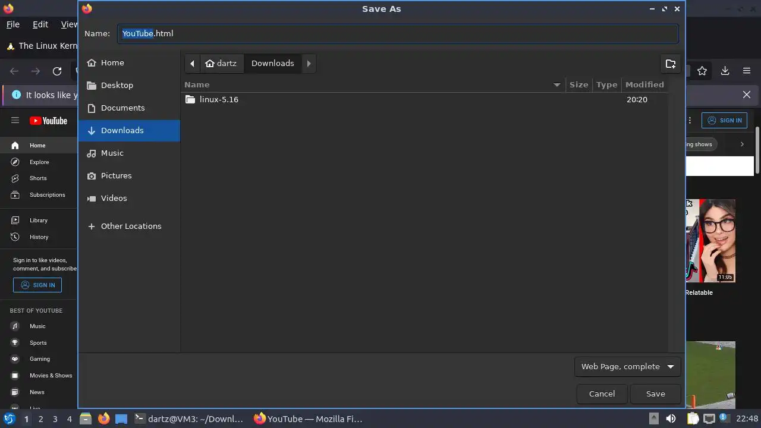Switch to workspace 2 on the taskbar
This screenshot has height=428, width=761.
40,419
